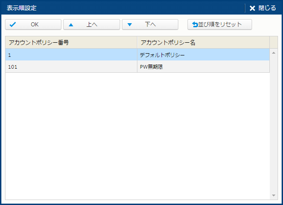The height and width of the screenshot is (205, 283).
Task: Click the アカウントポリシー名 column header
Action: point(203,42)
